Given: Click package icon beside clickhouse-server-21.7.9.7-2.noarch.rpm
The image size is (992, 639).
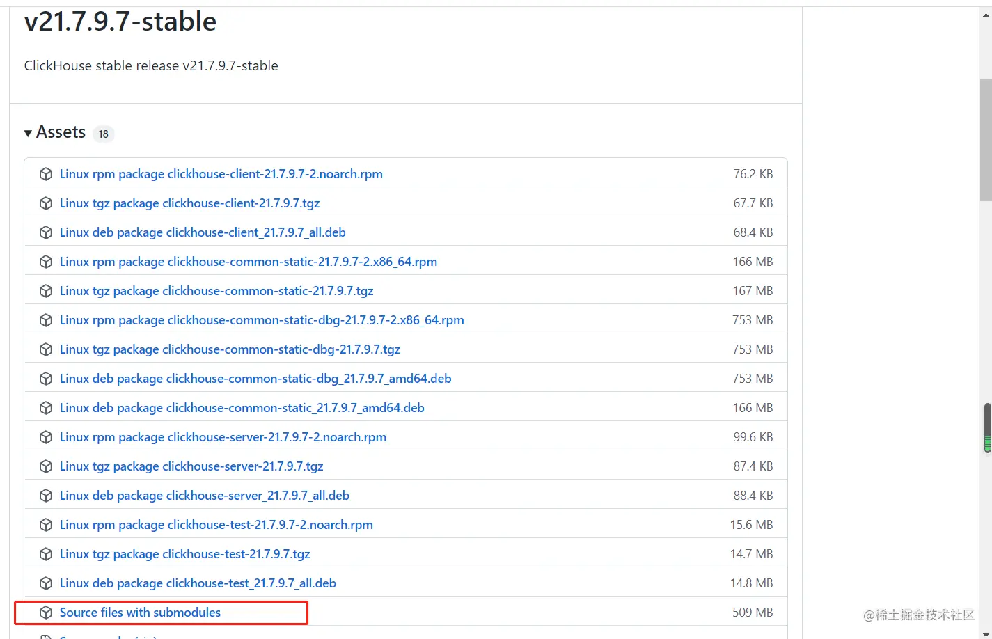Looking at the screenshot, I should (x=46, y=437).
